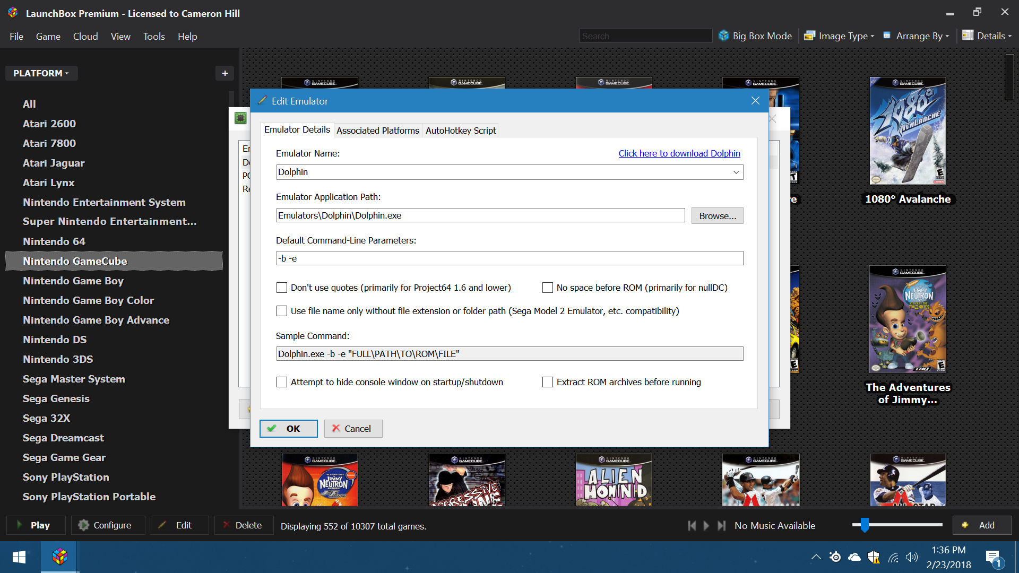Image resolution: width=1019 pixels, height=573 pixels.
Task: Open the Help menu
Action: tap(187, 37)
